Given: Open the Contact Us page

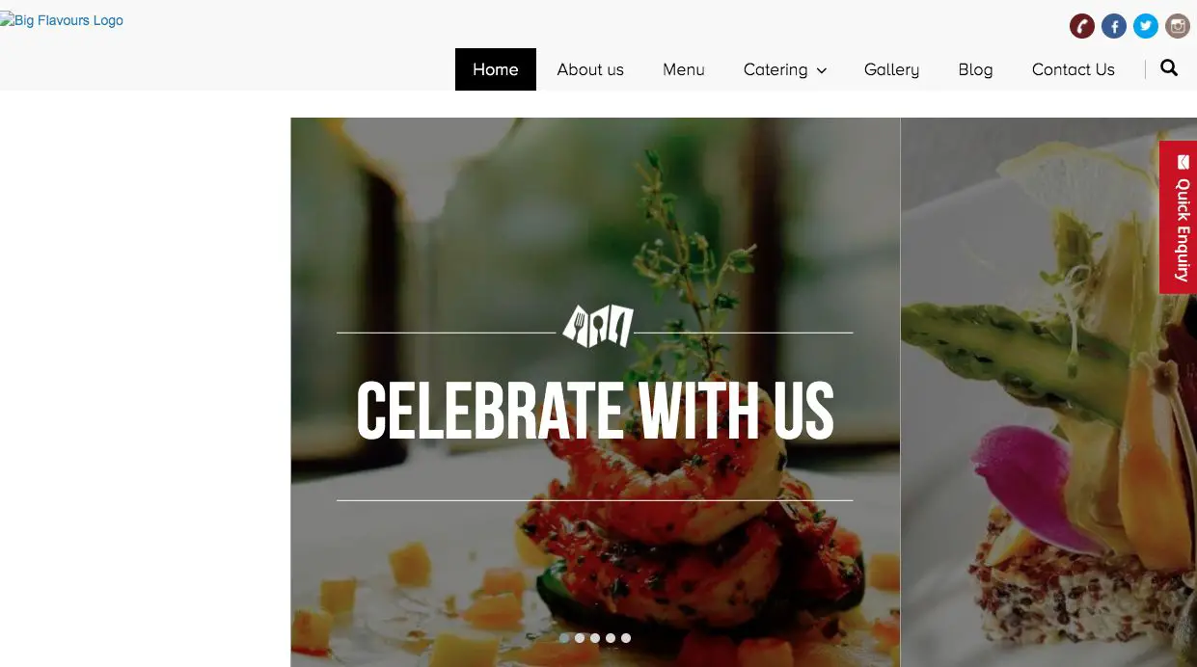Looking at the screenshot, I should pos(1074,69).
